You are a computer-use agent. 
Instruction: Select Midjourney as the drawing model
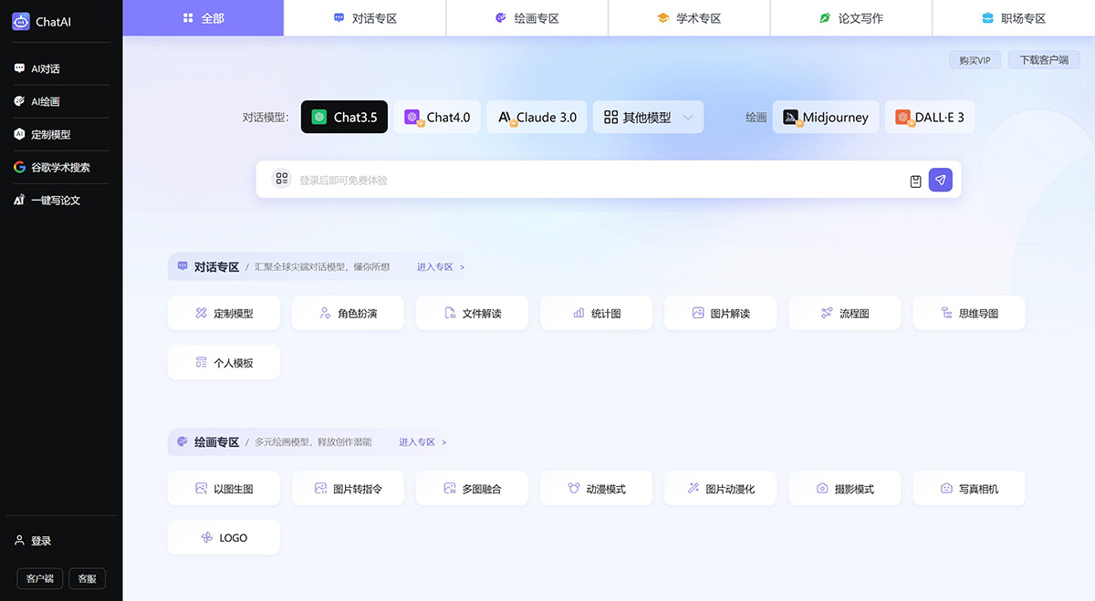825,117
